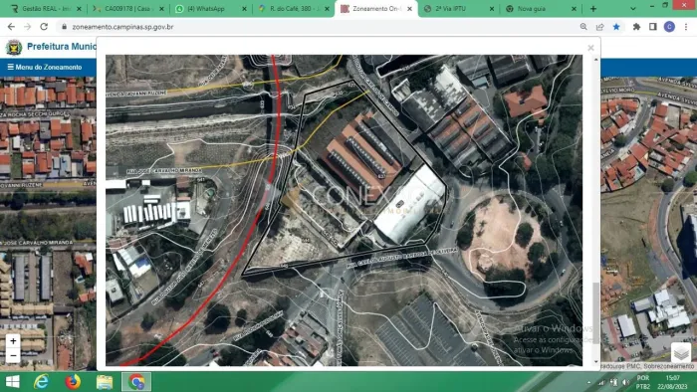View site security lock info
Screen dimensions: 697x392
pyautogui.click(x=65, y=27)
